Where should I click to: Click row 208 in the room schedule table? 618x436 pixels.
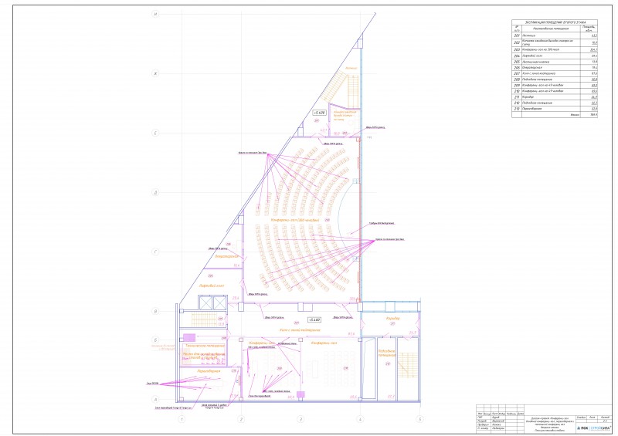(555, 79)
